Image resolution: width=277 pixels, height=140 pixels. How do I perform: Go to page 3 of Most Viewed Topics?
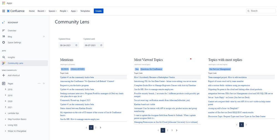point(172,131)
